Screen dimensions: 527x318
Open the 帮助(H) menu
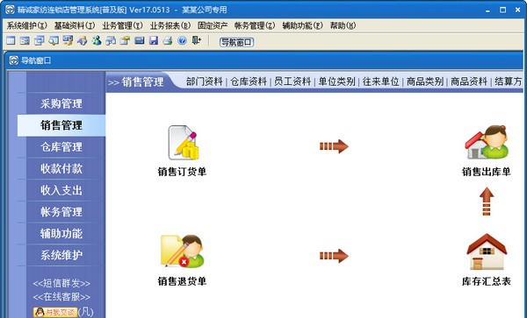(343, 25)
